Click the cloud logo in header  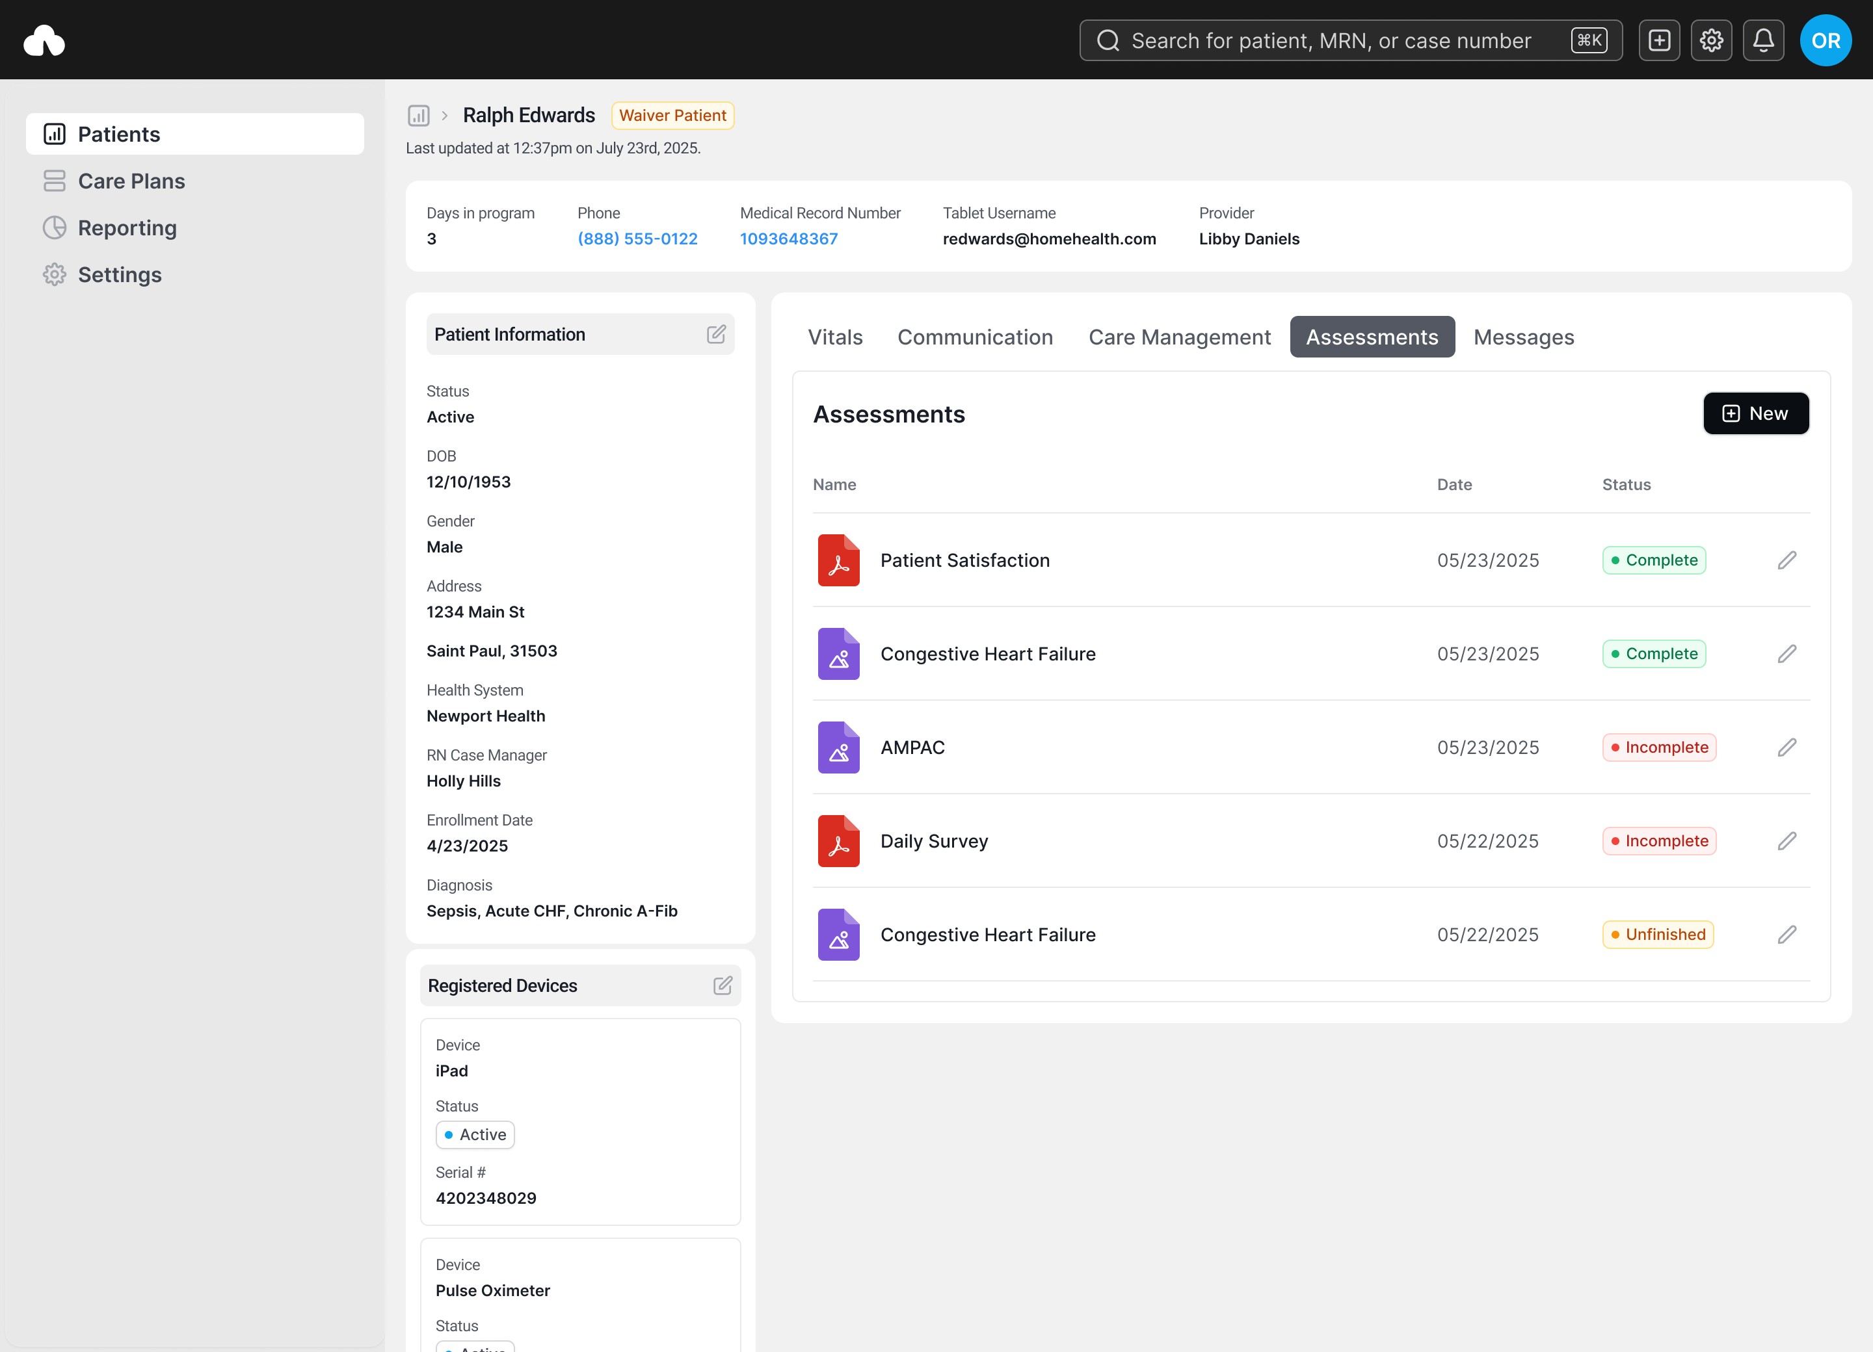click(45, 40)
